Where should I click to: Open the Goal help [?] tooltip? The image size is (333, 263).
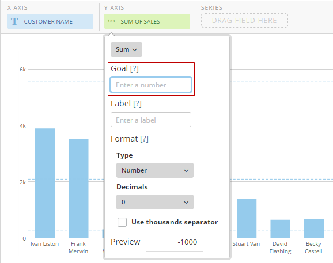pyautogui.click(x=134, y=68)
